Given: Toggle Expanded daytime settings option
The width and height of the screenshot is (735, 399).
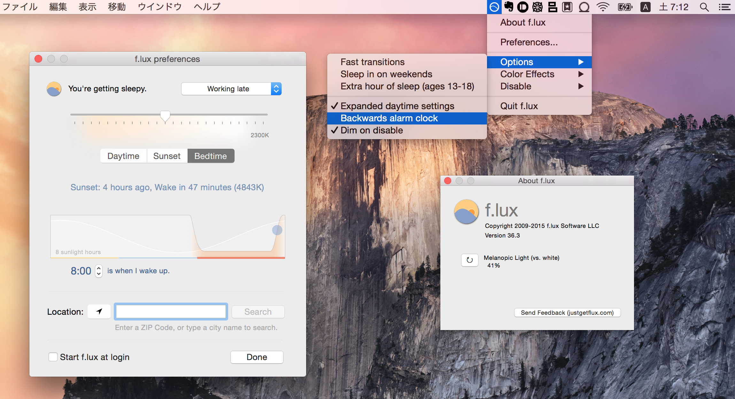Looking at the screenshot, I should (x=397, y=106).
